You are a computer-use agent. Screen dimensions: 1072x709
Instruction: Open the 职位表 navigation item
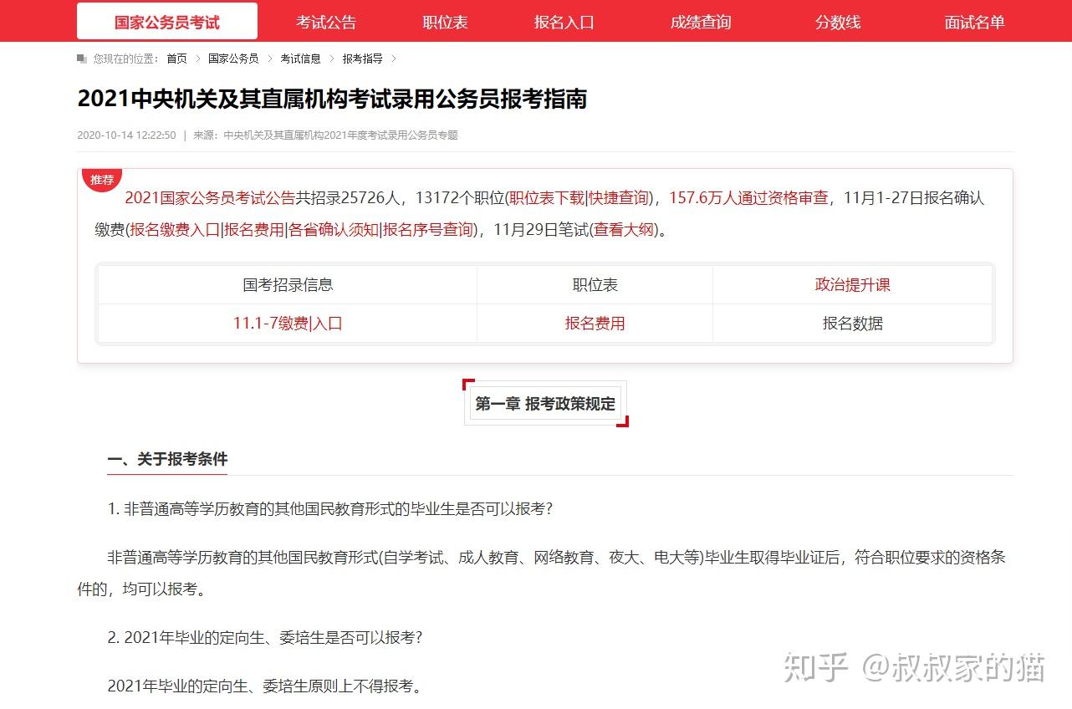click(x=446, y=23)
